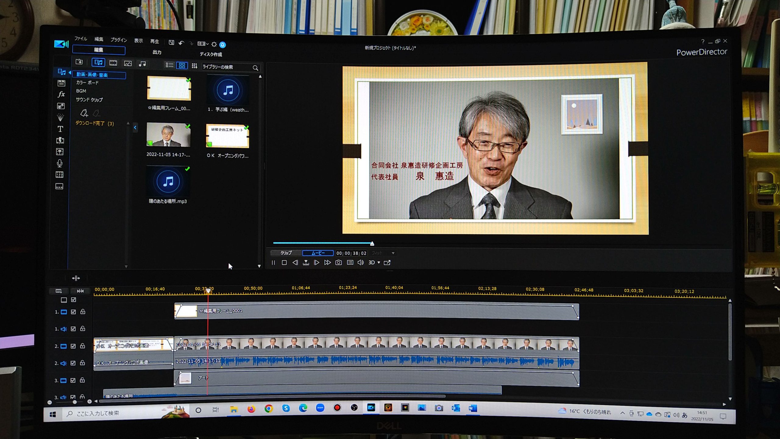The height and width of the screenshot is (439, 780).
Task: Open the プラグイン menu
Action: 119,40
